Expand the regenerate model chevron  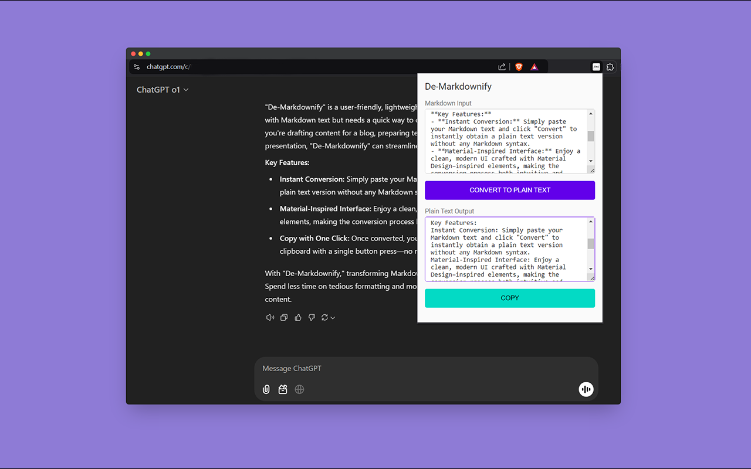tap(333, 318)
